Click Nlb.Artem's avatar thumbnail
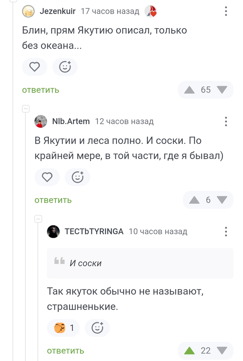Image resolution: width=243 pixels, height=361 pixels. coord(40,121)
